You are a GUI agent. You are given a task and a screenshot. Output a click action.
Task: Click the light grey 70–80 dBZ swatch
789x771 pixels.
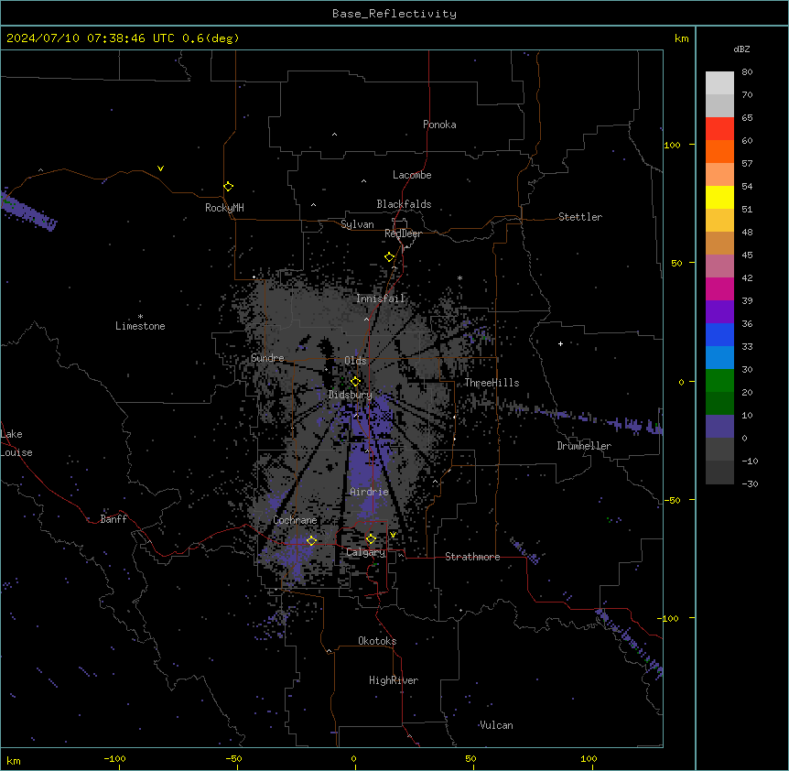pyautogui.click(x=719, y=83)
